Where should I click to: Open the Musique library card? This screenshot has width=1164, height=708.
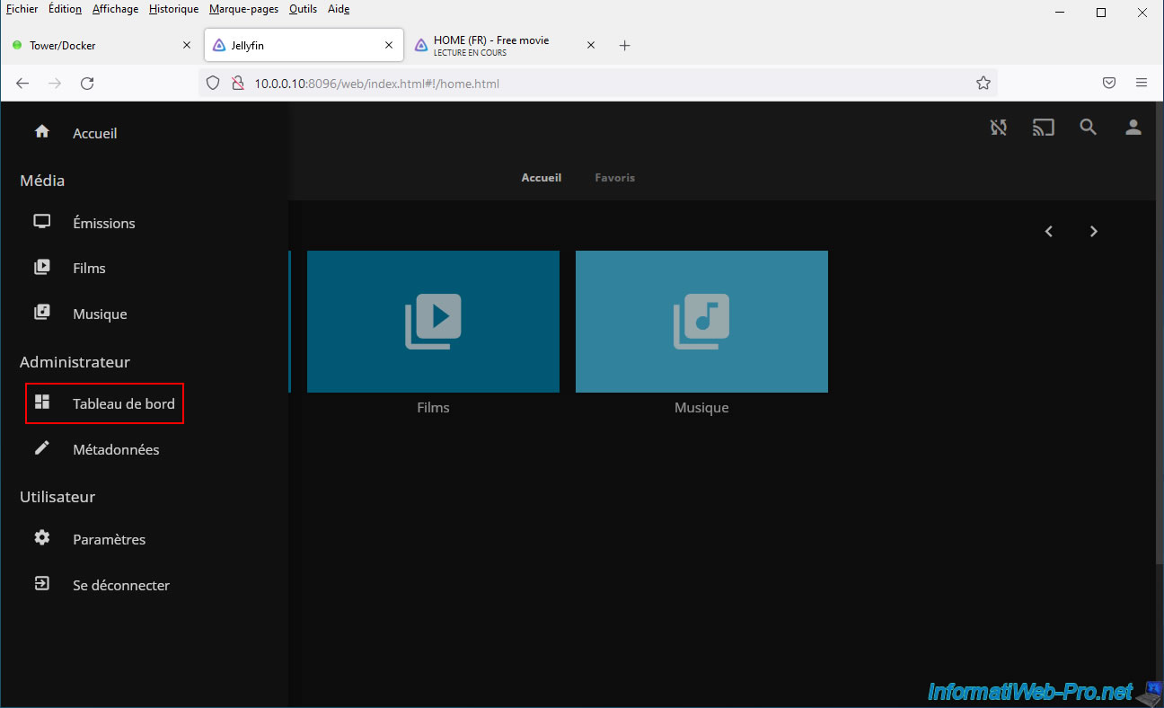tap(701, 322)
